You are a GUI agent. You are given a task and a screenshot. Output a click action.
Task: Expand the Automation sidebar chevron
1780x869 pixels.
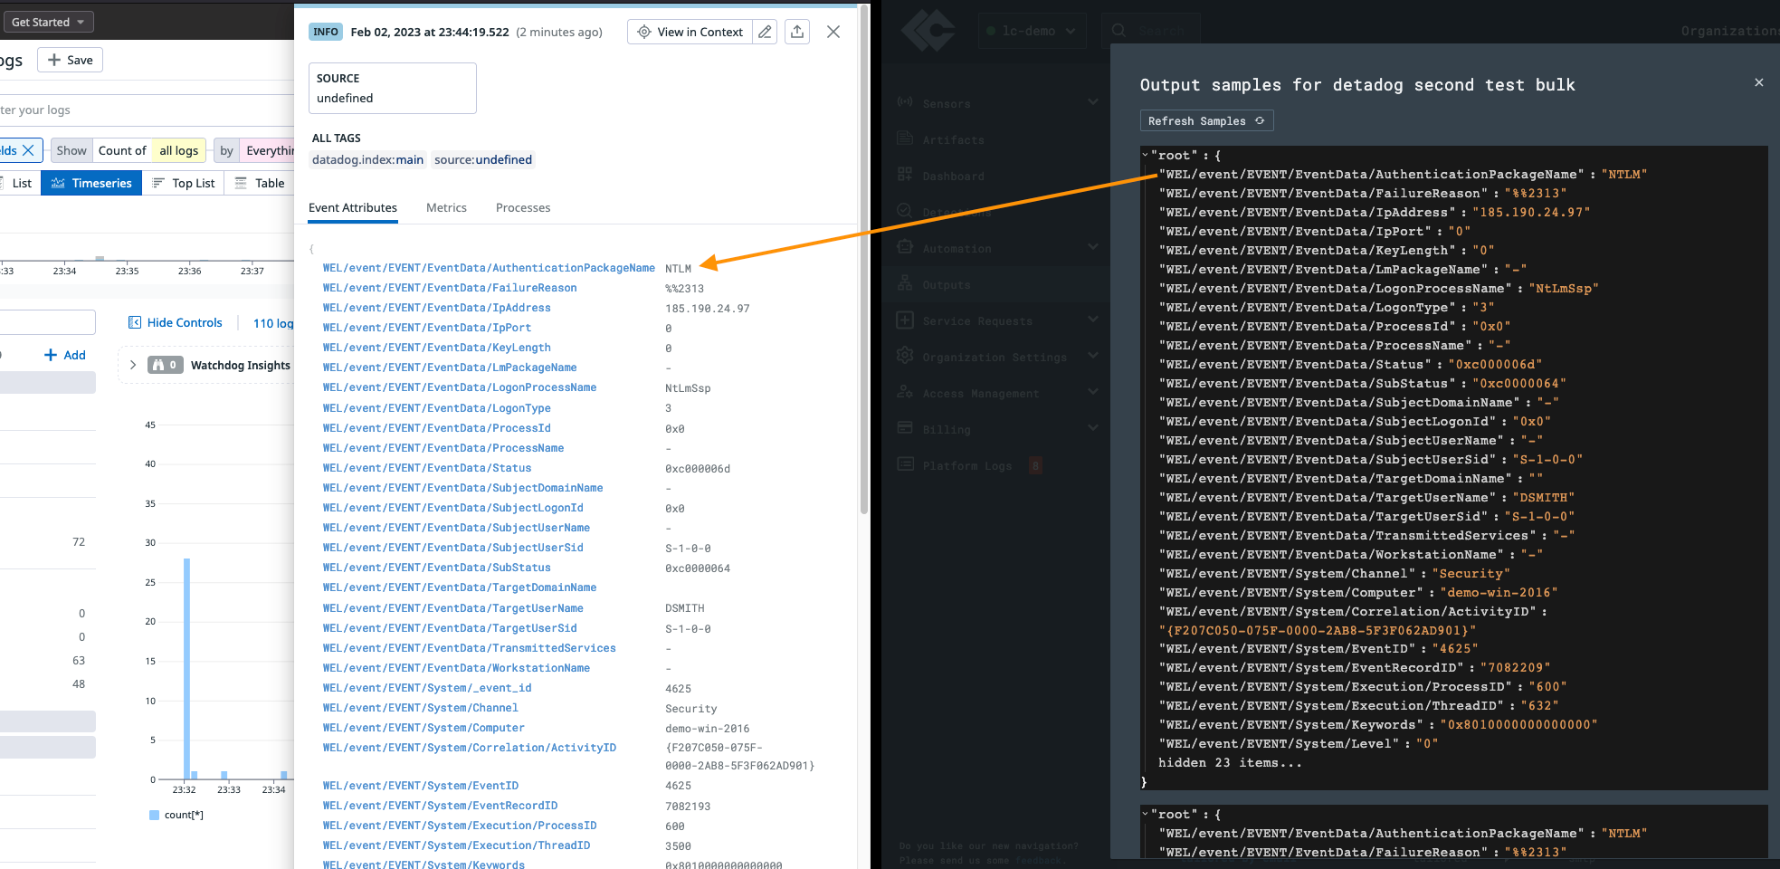click(x=1093, y=246)
